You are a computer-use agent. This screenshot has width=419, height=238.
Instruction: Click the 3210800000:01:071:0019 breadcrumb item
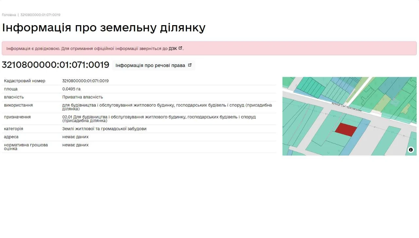[x=40, y=15]
